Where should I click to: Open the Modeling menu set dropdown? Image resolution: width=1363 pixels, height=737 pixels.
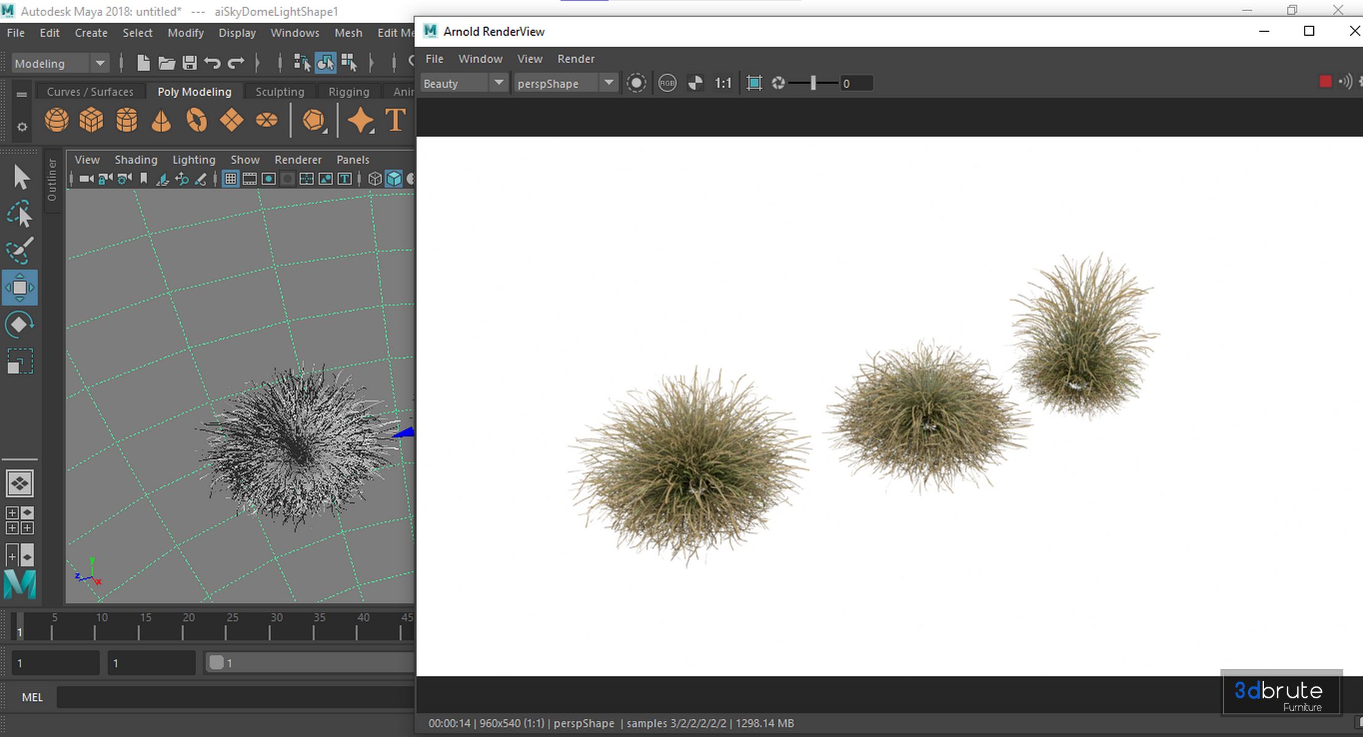(100, 63)
